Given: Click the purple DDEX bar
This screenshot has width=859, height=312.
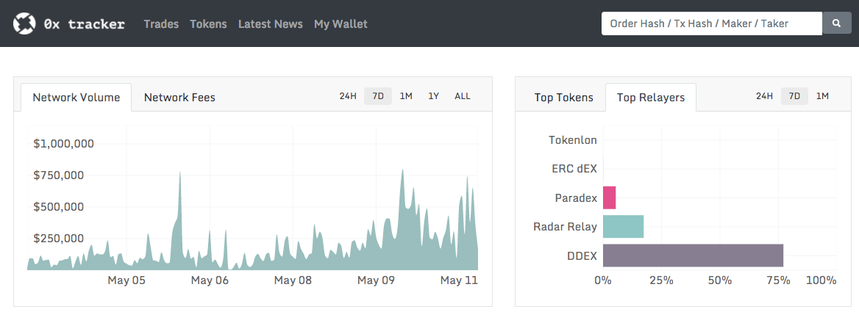Looking at the screenshot, I should (693, 255).
